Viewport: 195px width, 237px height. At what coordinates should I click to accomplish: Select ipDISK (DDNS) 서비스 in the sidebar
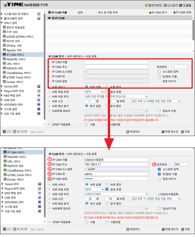tap(20, 36)
